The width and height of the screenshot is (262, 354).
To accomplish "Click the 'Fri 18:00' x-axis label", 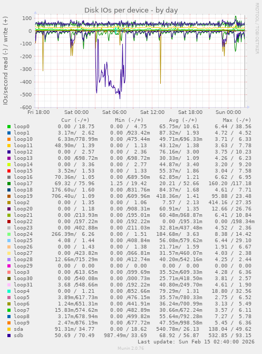I will tap(38, 112).
